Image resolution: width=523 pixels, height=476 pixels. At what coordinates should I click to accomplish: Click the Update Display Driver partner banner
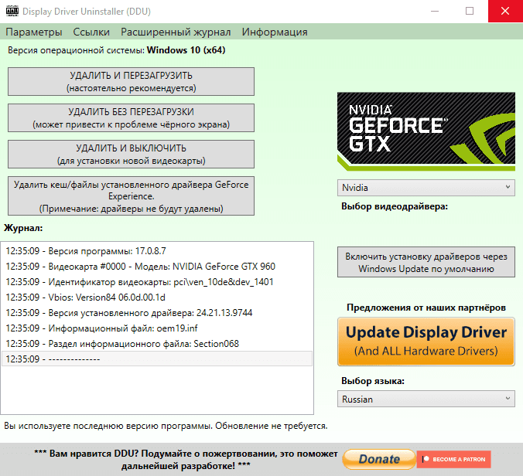(426, 342)
